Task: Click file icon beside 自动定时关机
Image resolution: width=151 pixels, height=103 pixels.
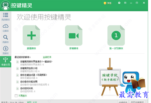Action: tap(17, 89)
